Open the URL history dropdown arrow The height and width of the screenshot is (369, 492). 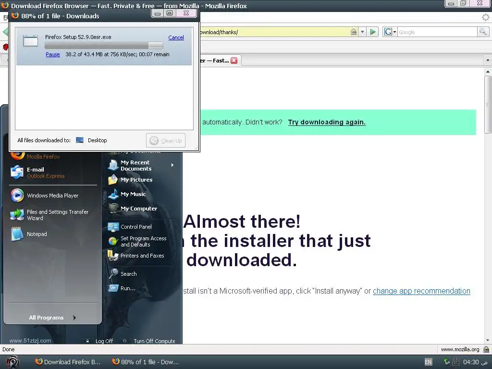(362, 32)
